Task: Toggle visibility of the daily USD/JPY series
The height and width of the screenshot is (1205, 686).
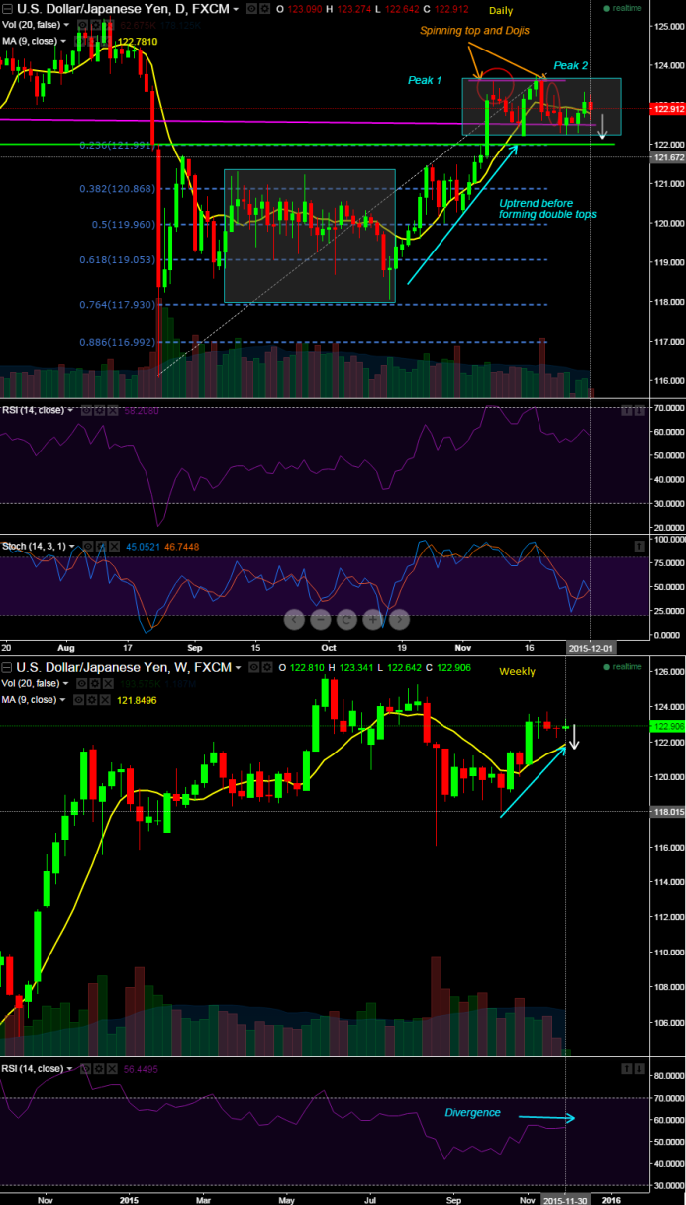Action: [250, 9]
